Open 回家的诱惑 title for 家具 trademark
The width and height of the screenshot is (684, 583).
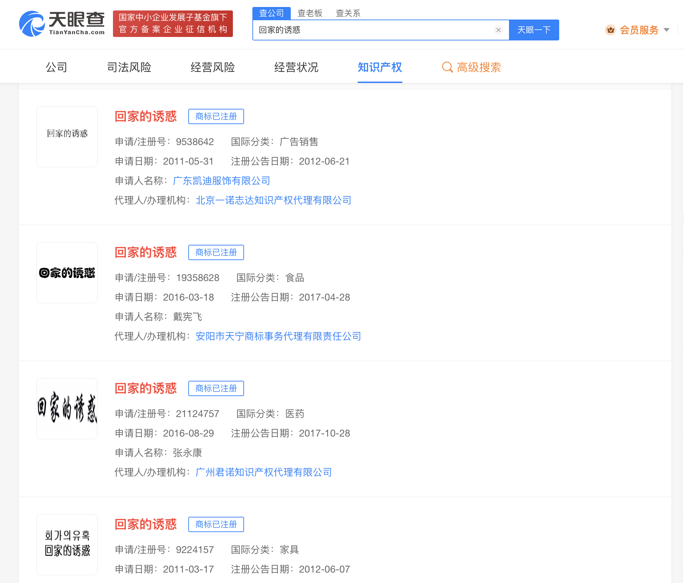(x=146, y=524)
